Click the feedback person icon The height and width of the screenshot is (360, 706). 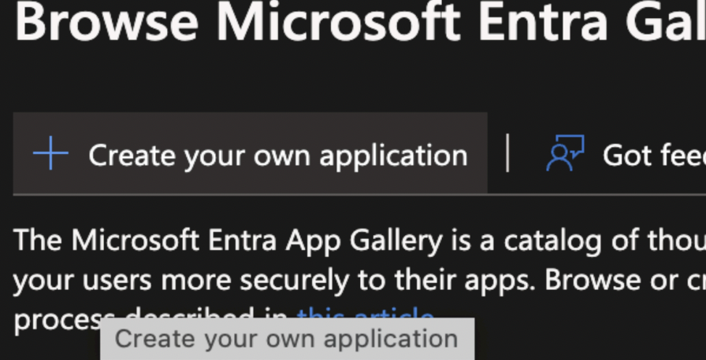(x=564, y=153)
